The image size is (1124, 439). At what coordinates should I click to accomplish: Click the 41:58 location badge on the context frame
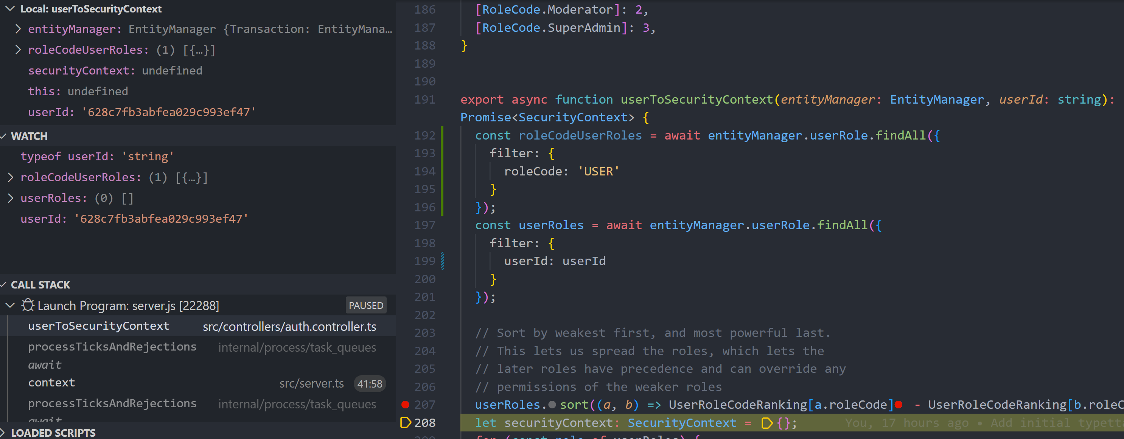coord(369,383)
